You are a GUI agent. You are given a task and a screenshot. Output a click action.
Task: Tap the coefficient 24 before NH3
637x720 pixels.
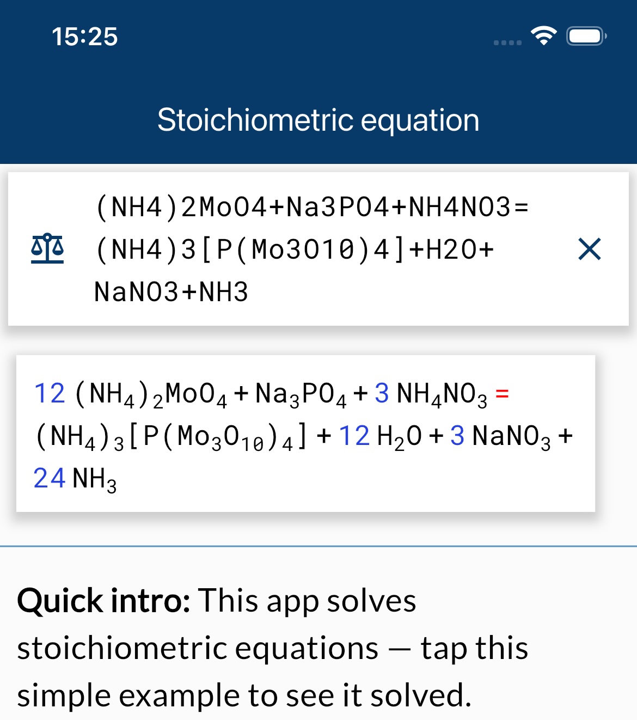50,478
